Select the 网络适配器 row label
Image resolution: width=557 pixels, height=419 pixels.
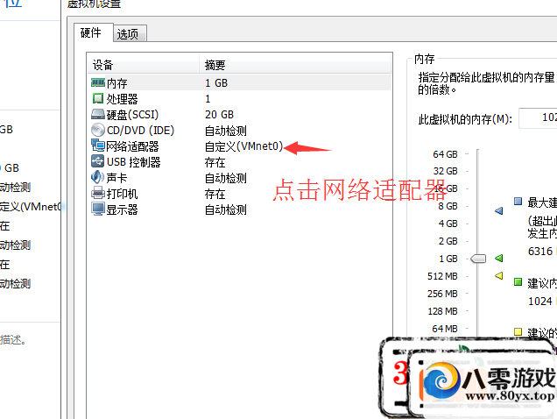[132, 146]
